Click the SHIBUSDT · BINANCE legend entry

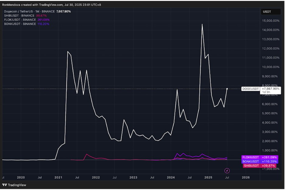(x=19, y=16)
